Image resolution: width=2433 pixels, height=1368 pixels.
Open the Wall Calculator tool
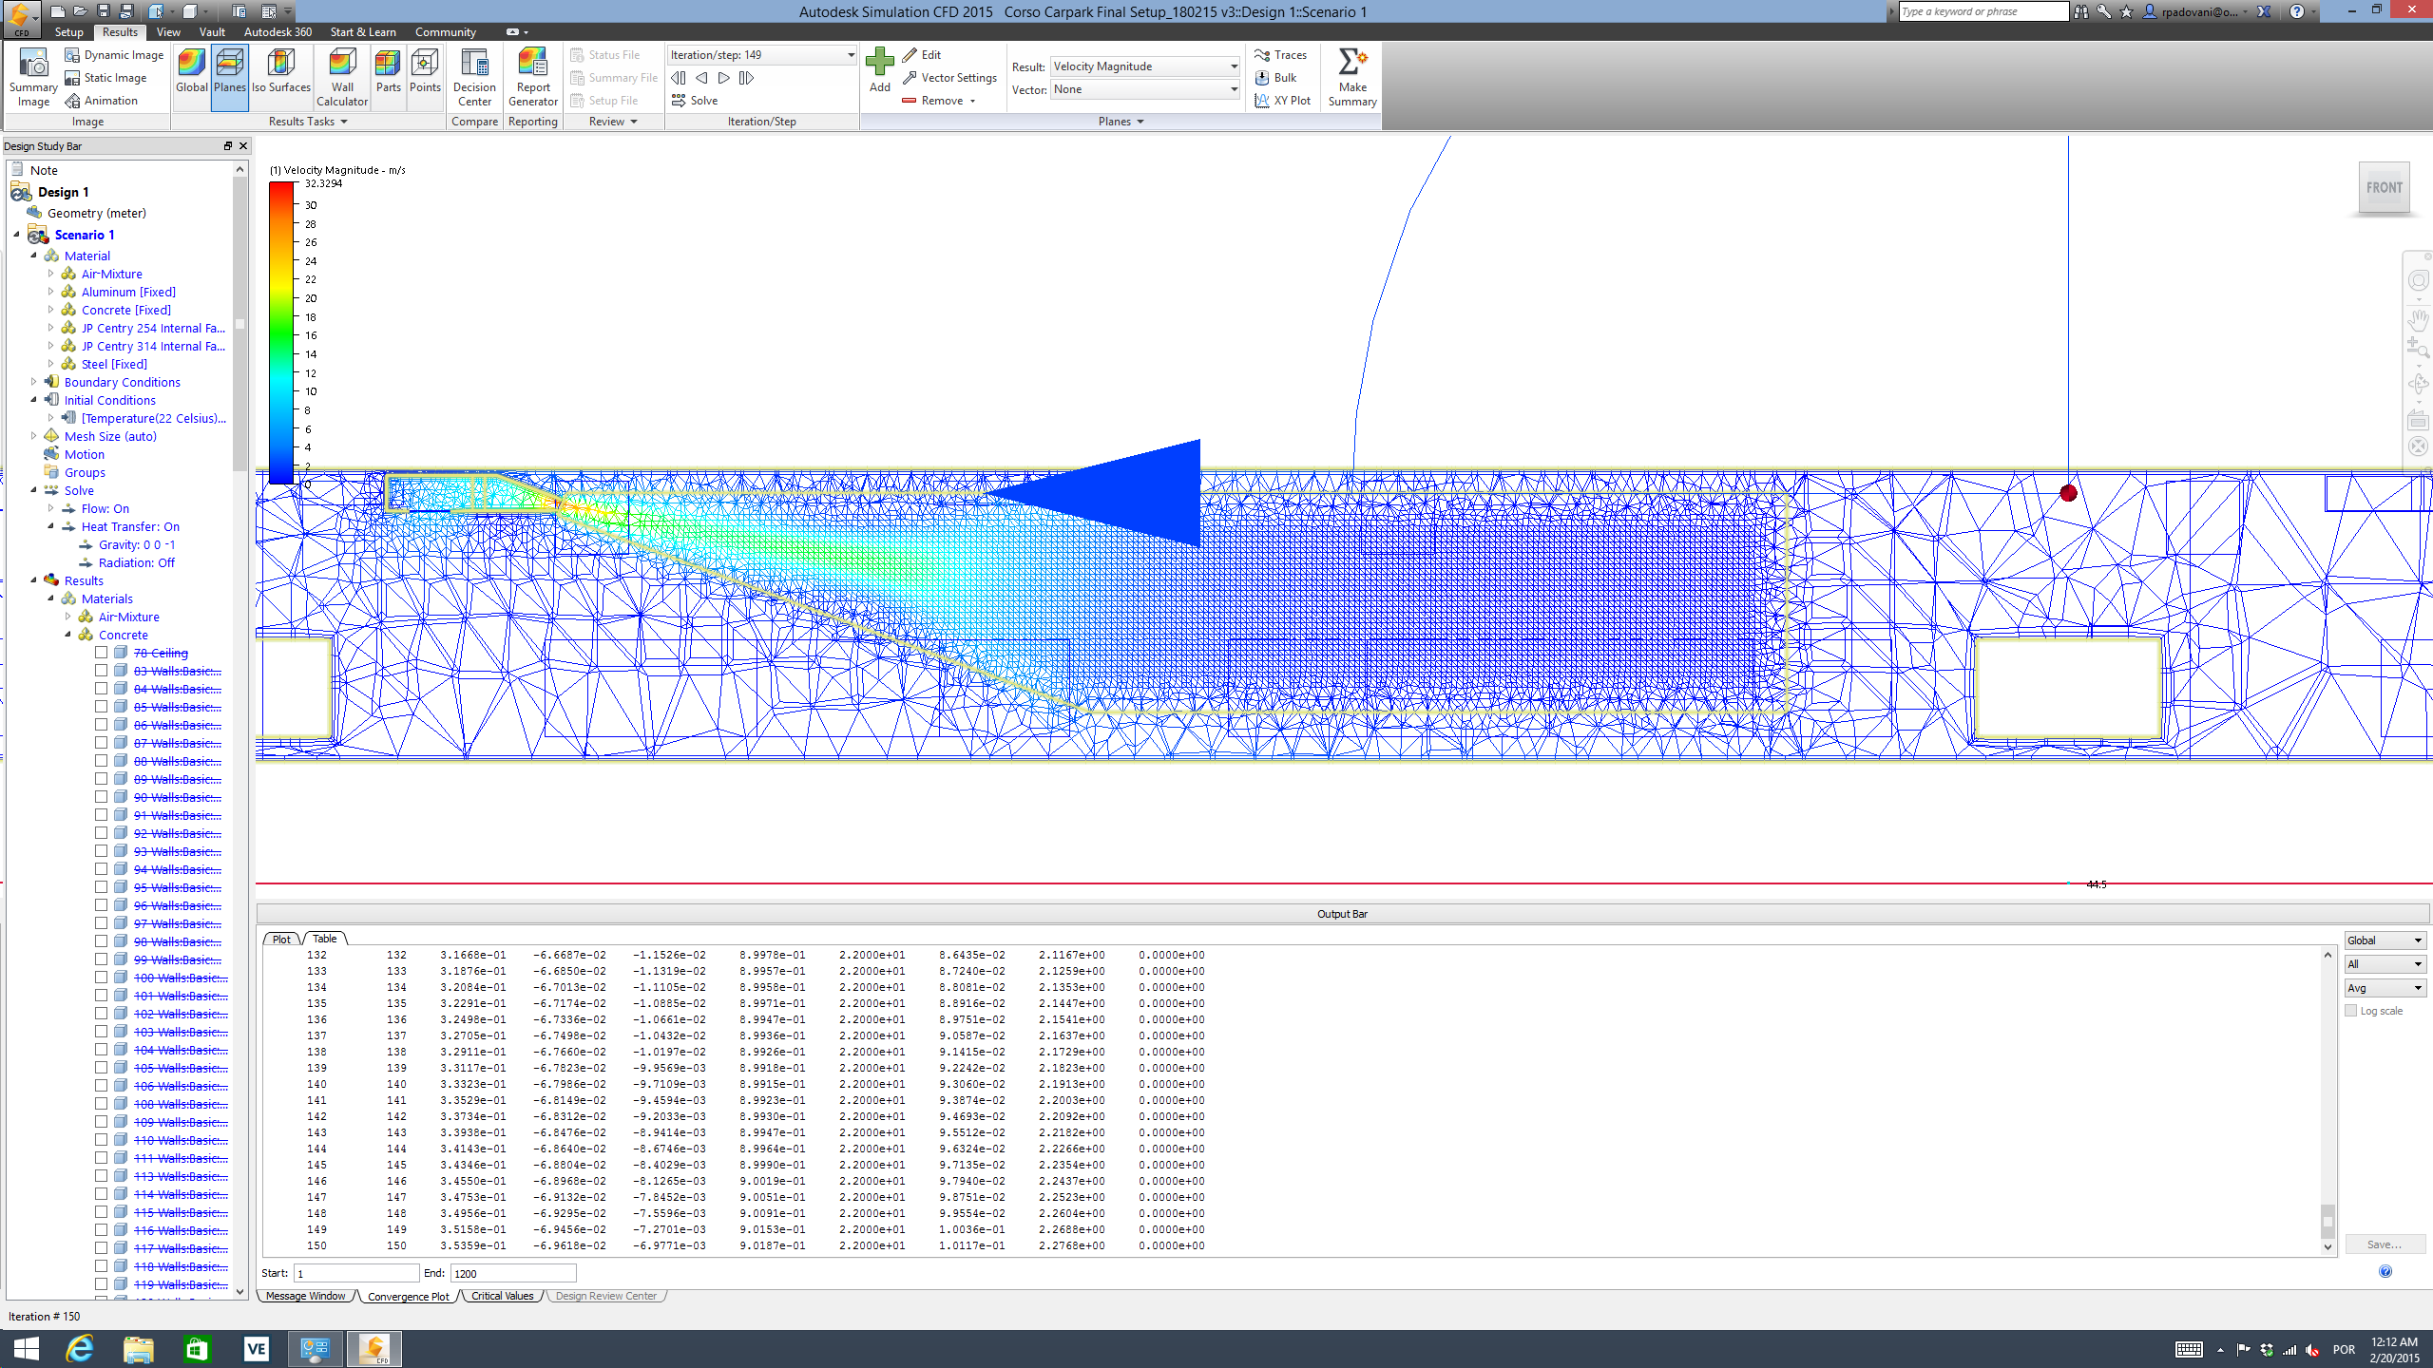coord(341,76)
